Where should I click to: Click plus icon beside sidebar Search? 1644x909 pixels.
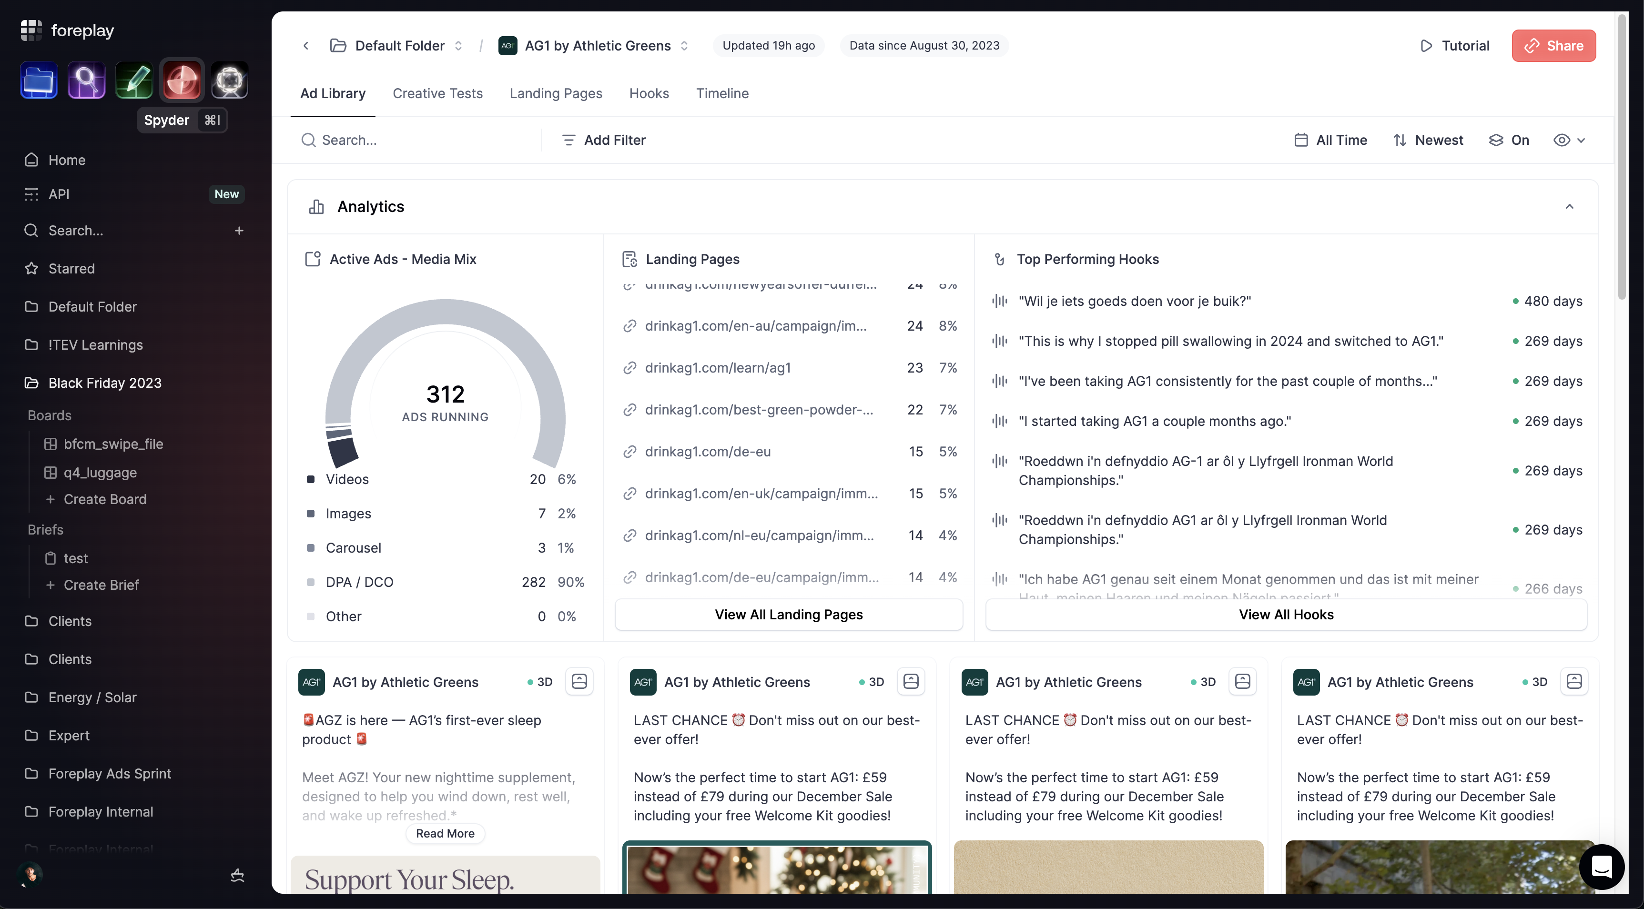(239, 230)
